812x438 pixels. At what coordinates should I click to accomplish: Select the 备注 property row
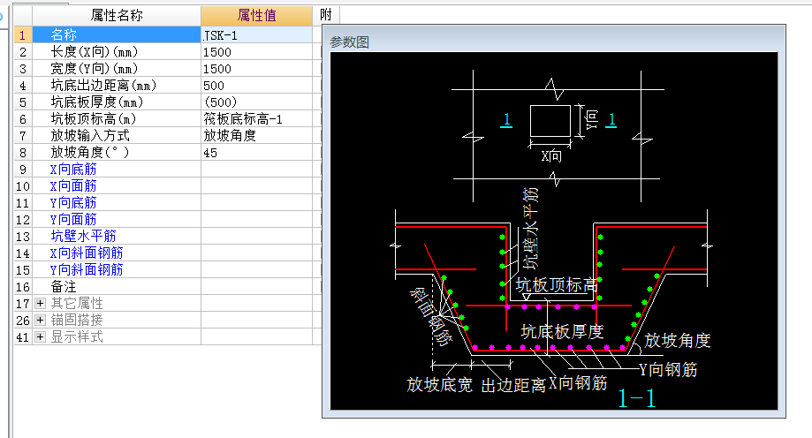(117, 286)
